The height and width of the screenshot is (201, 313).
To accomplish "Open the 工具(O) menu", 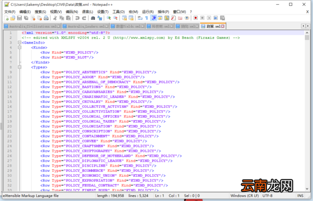I will pos(119,12).
